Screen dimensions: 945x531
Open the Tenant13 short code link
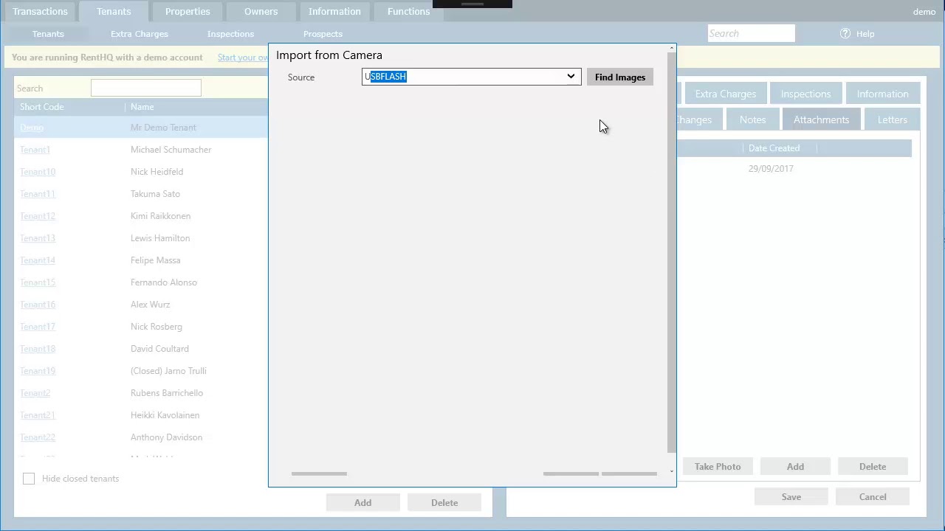tap(38, 238)
